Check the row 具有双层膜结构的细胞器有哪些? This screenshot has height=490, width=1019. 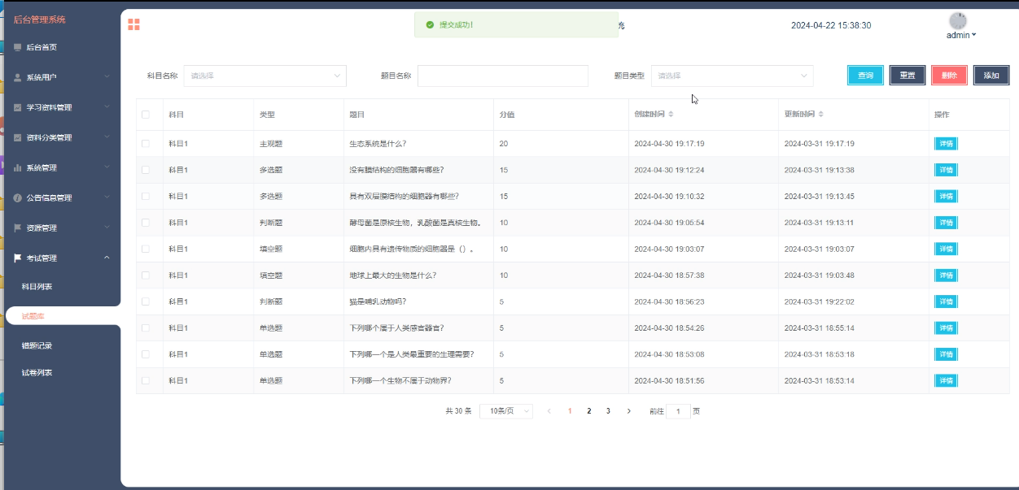(146, 196)
